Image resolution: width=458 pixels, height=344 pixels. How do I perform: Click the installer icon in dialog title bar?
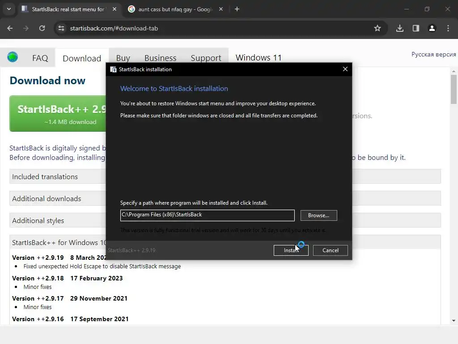[x=113, y=69]
